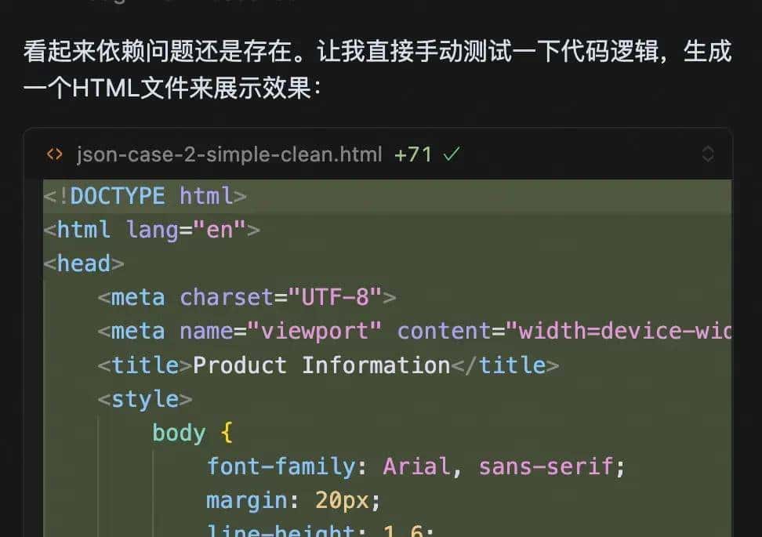Collapse the style section in the code
Image resolution: width=762 pixels, height=537 pixels.
tap(146, 398)
